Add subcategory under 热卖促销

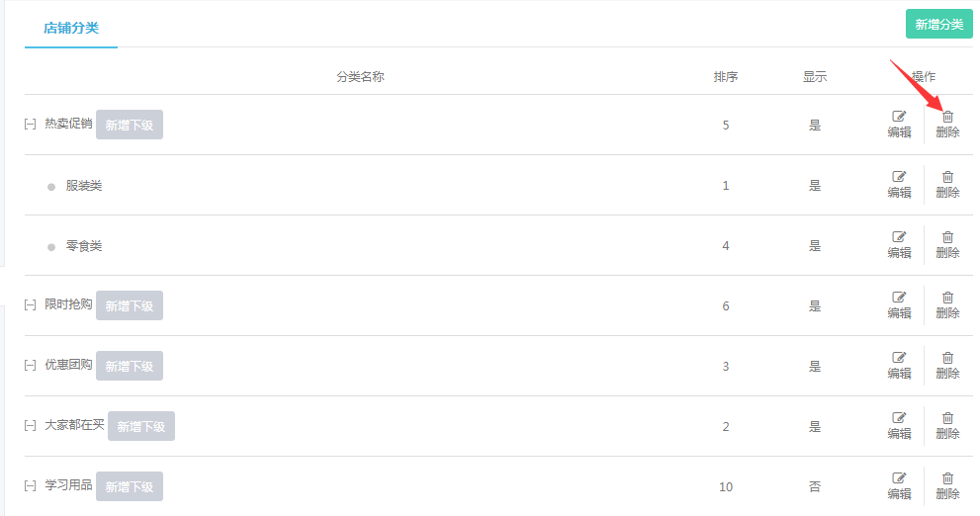(x=130, y=125)
